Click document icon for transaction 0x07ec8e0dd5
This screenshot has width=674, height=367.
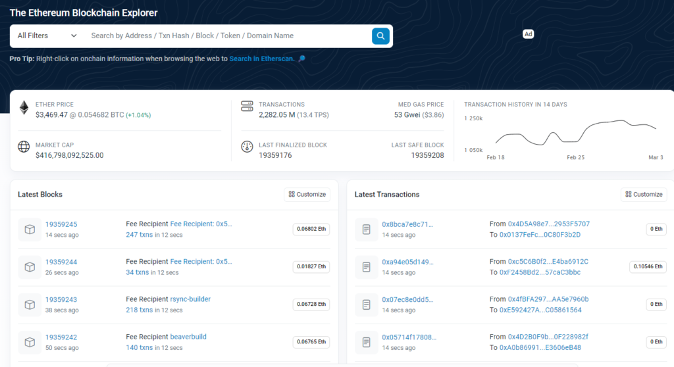[366, 305]
